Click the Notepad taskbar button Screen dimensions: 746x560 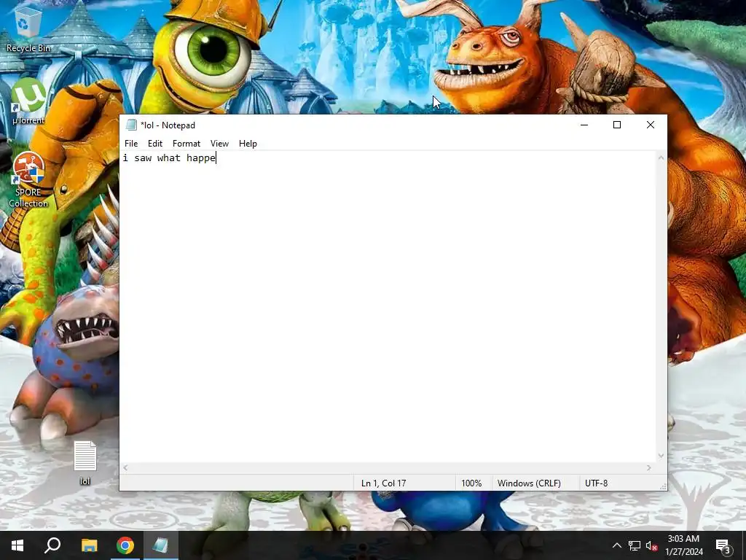click(160, 545)
